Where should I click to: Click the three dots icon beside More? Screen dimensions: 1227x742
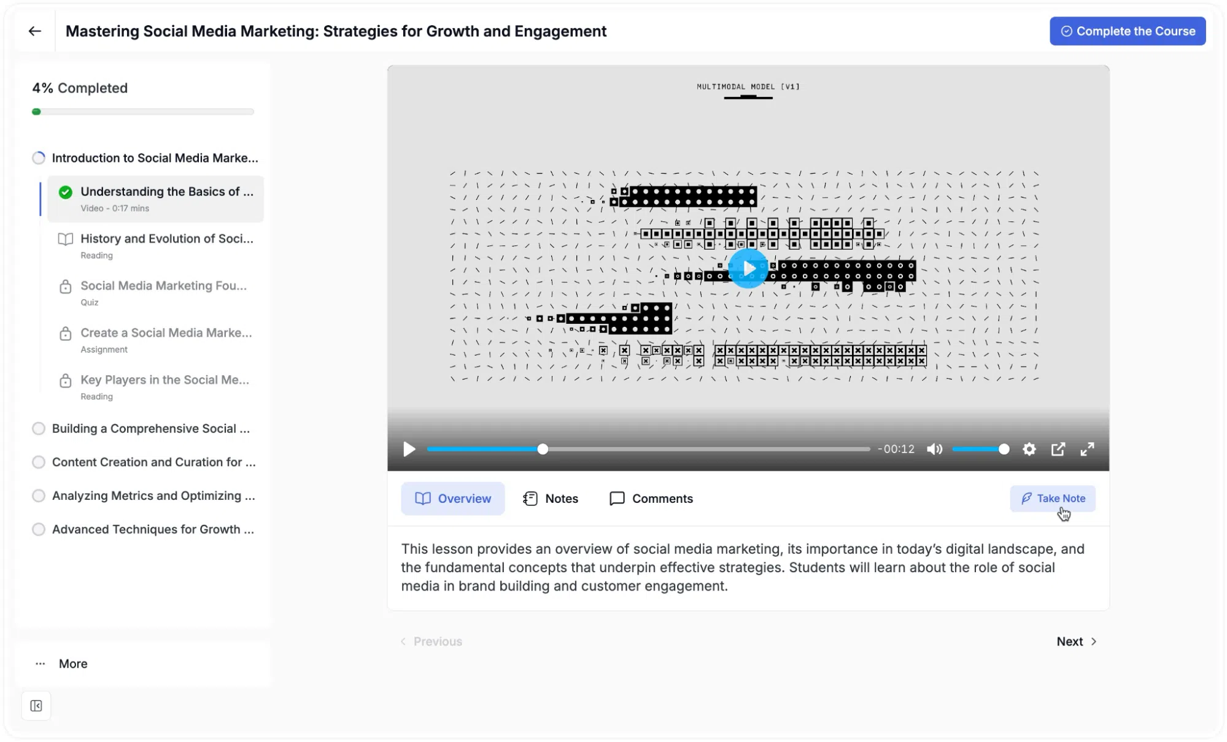click(x=40, y=663)
